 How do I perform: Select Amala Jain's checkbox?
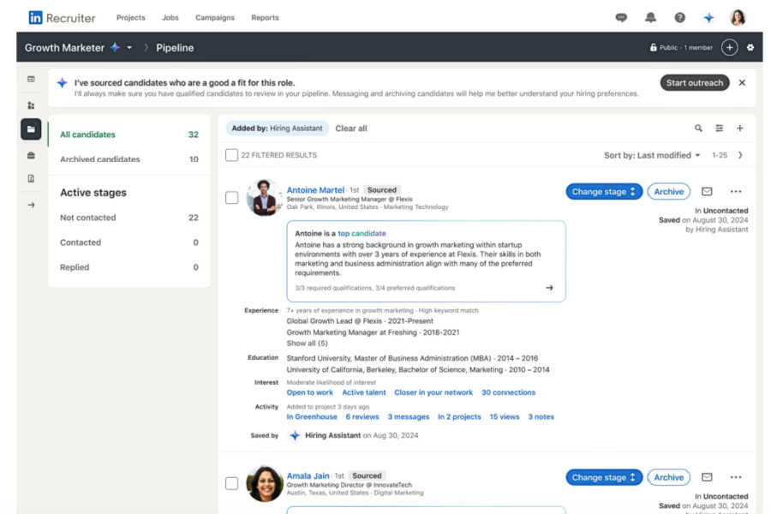[x=231, y=483]
